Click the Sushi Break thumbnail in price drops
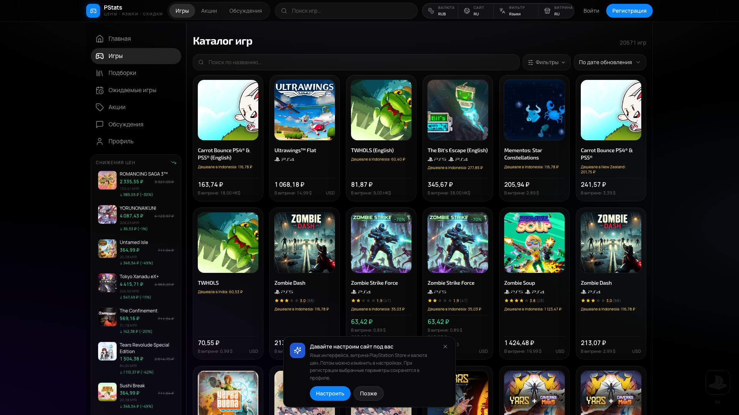The width and height of the screenshot is (739, 415). [107, 392]
